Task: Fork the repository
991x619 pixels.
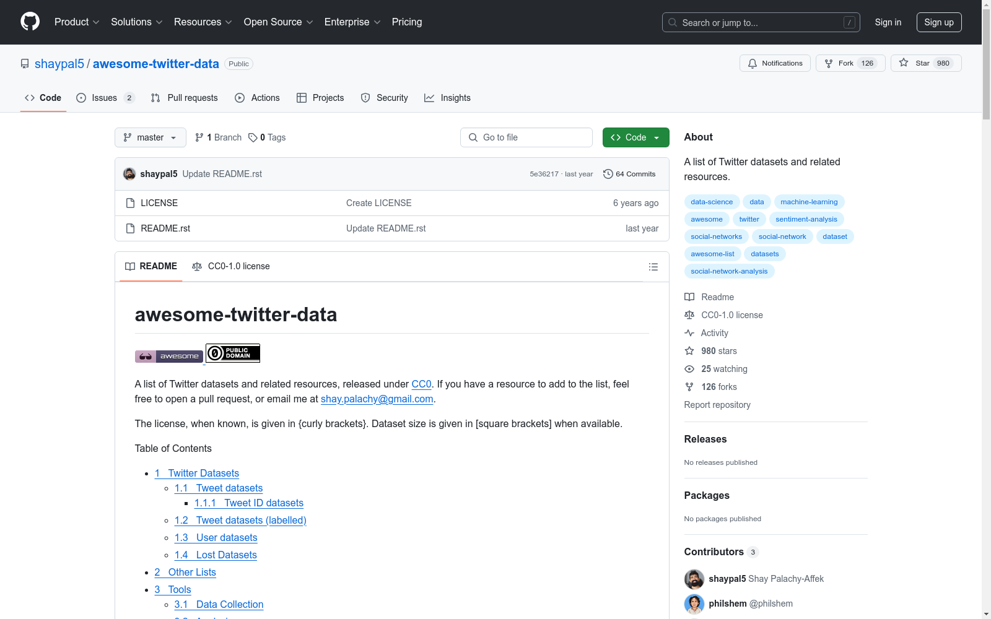Action: 850,63
